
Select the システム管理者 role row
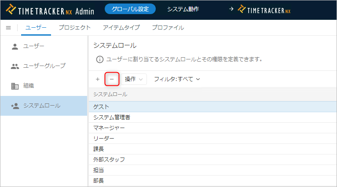tap(112, 117)
